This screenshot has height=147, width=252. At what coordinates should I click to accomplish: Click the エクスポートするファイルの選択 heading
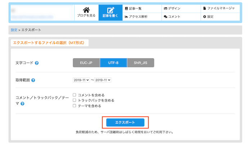(49, 43)
